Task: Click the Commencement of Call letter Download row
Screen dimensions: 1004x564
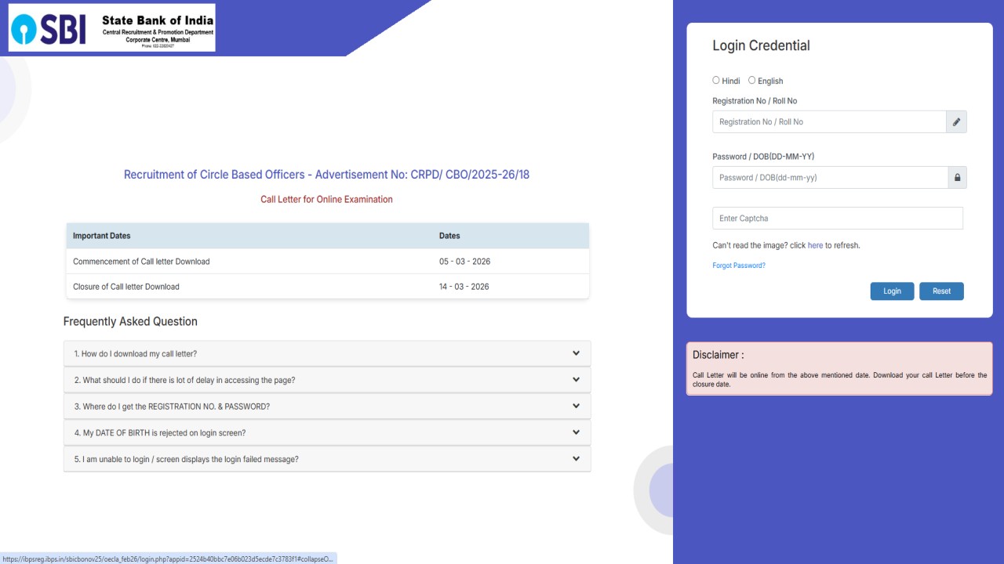Action: tap(326, 261)
